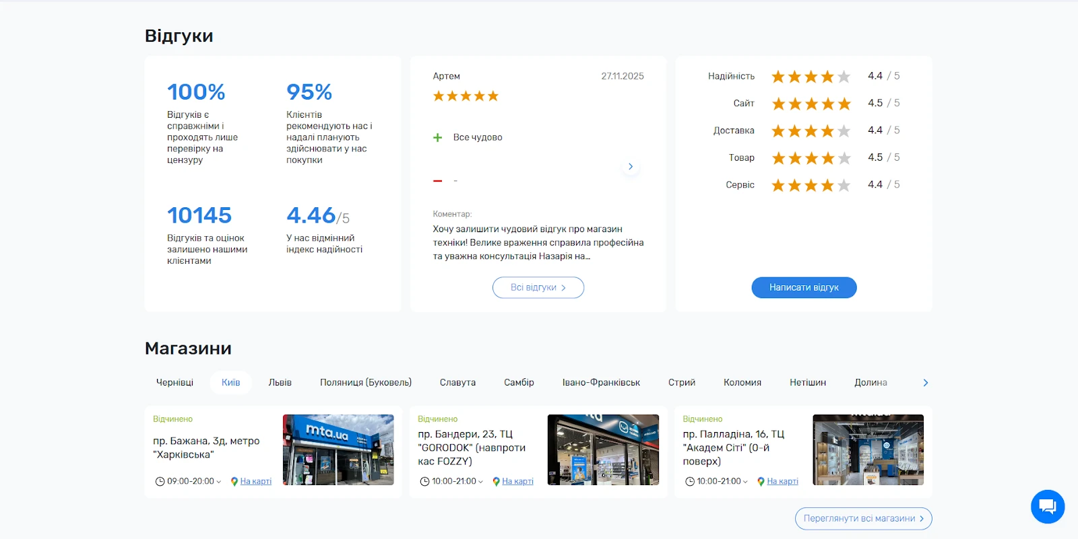Click Переглянути всі магазини button

pos(863,518)
